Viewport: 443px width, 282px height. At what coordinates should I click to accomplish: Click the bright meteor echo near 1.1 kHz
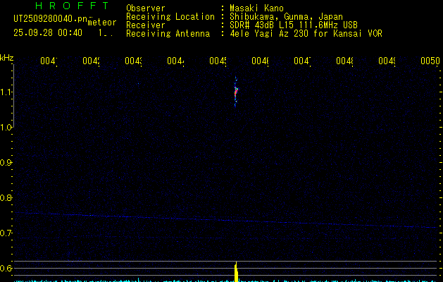(x=236, y=92)
